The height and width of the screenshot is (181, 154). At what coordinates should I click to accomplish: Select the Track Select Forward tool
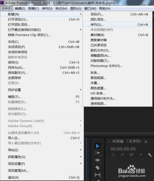pyautogui.click(x=97, y=153)
